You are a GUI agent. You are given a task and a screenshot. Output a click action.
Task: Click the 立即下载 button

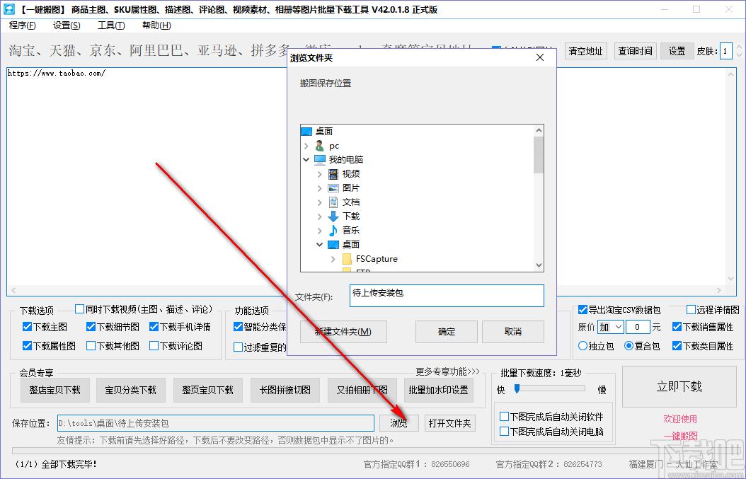click(679, 386)
